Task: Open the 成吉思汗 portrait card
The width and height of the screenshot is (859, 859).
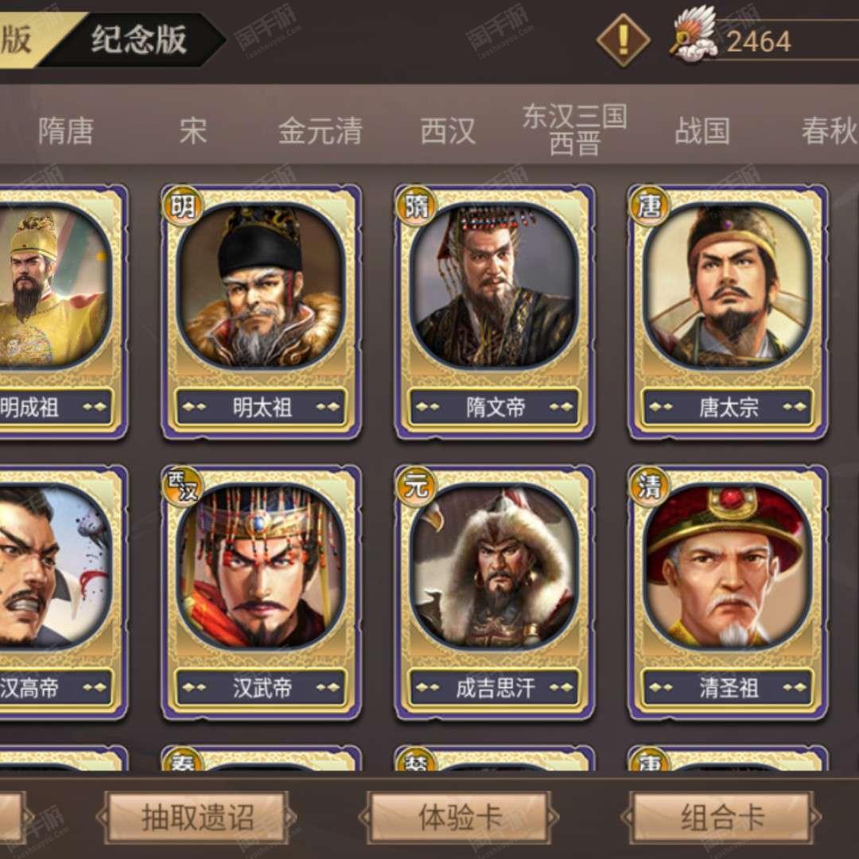Action: (x=495, y=593)
